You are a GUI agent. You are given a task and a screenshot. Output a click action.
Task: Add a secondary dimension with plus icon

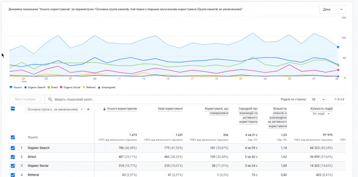tap(89, 110)
